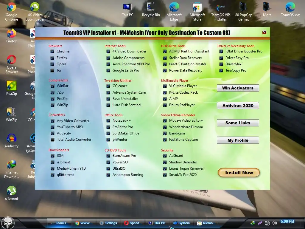305x229 pixels.
Task: Enable the Tor checkbox
Action: (x=52, y=70)
